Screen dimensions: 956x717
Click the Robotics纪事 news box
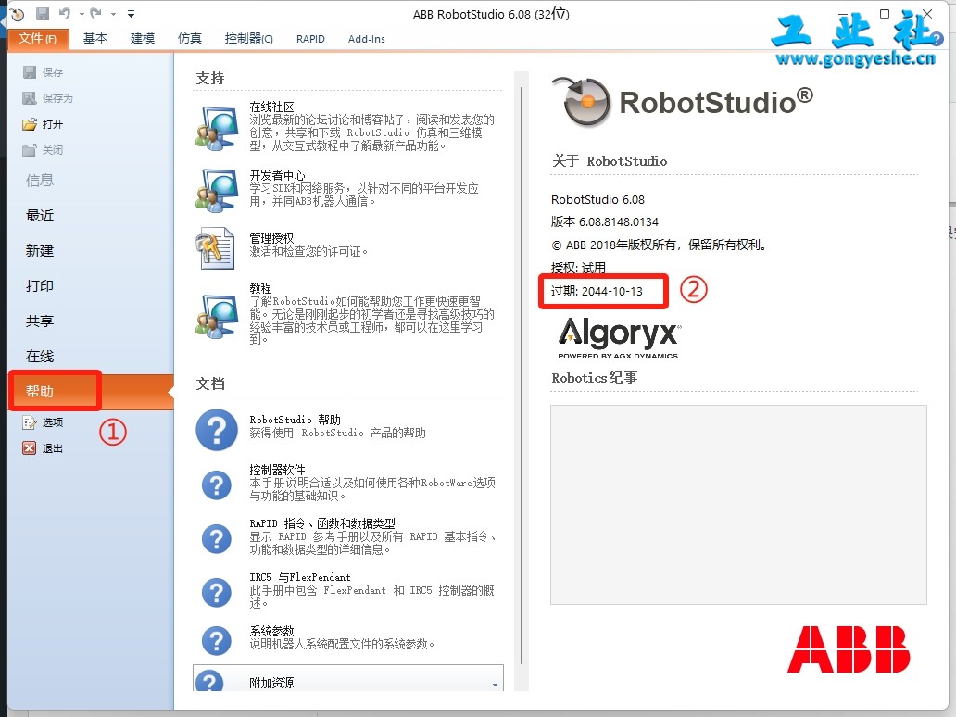click(x=738, y=505)
